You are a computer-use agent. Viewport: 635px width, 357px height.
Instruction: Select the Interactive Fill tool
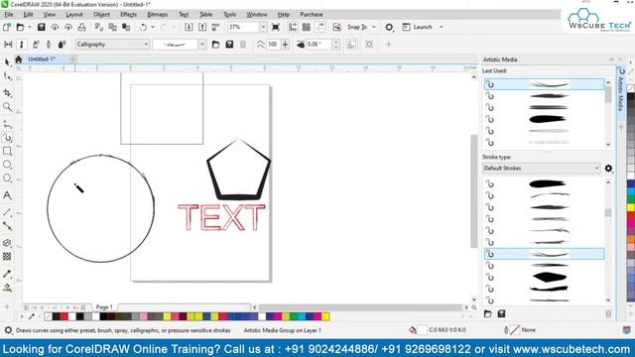[7, 288]
